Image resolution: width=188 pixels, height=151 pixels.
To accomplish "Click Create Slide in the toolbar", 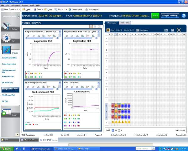I will [76, 9].
